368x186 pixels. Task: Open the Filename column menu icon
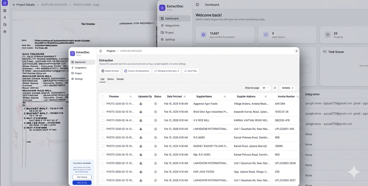point(130,96)
